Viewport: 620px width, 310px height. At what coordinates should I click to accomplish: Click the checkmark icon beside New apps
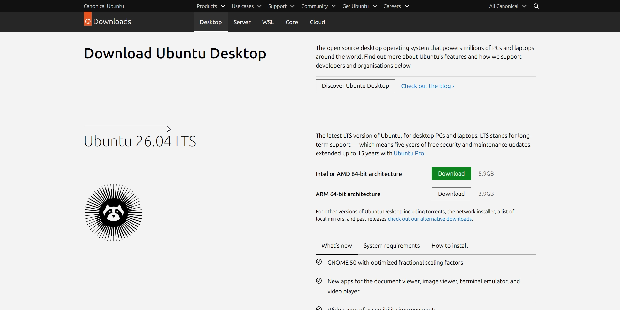[319, 281]
